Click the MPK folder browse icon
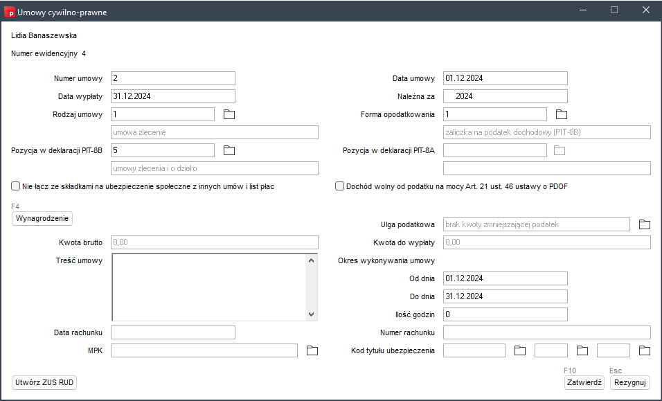Image resolution: width=662 pixels, height=401 pixels. coord(312,350)
